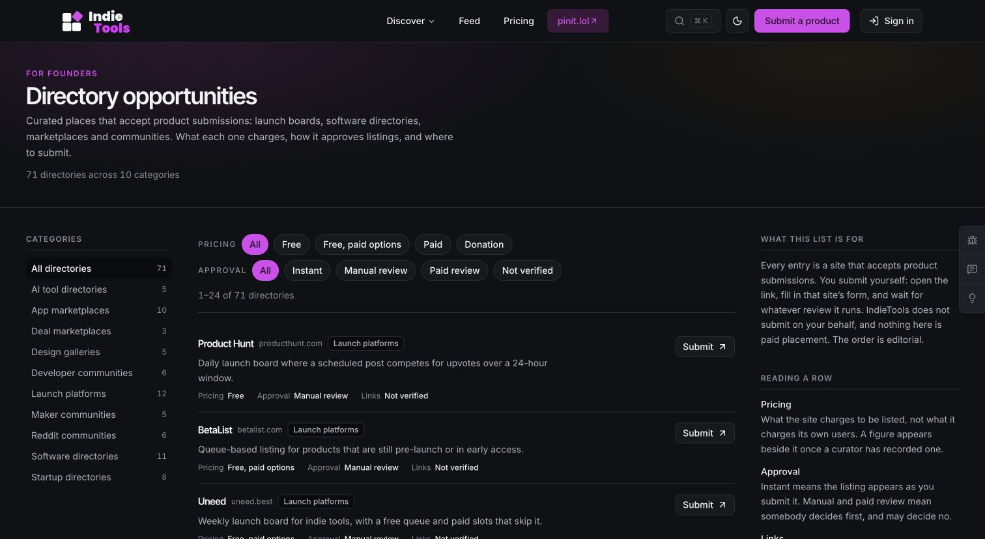Select Launch platforms category in sidebar

[99, 394]
